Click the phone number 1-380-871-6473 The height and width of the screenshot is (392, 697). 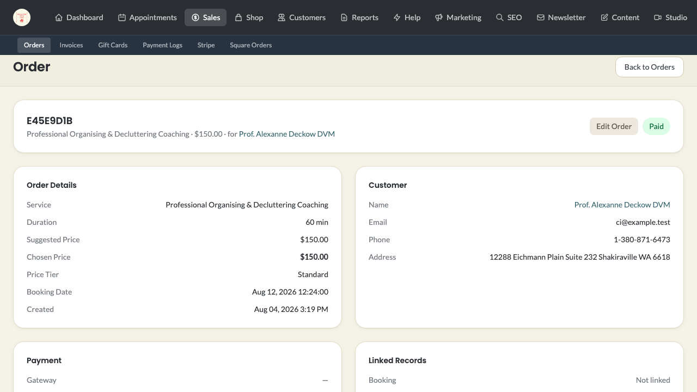pyautogui.click(x=642, y=240)
